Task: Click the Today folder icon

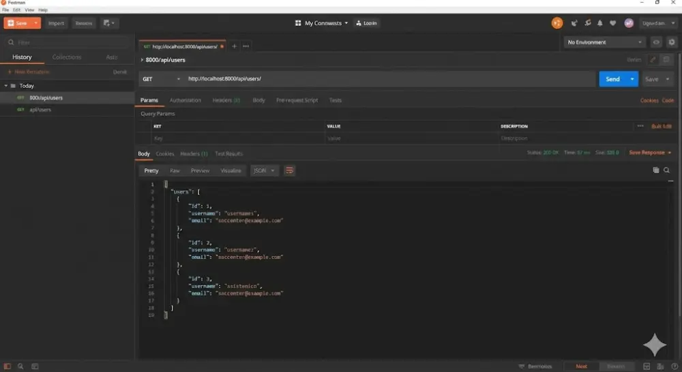Action: pyautogui.click(x=13, y=86)
